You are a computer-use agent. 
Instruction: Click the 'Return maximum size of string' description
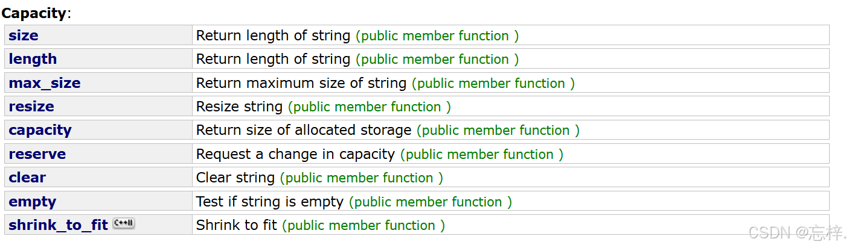(301, 83)
